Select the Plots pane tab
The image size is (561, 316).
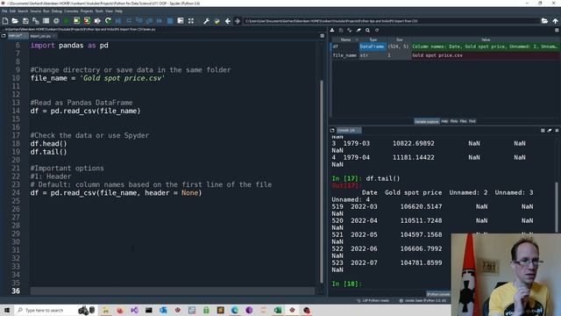pyautogui.click(x=454, y=121)
